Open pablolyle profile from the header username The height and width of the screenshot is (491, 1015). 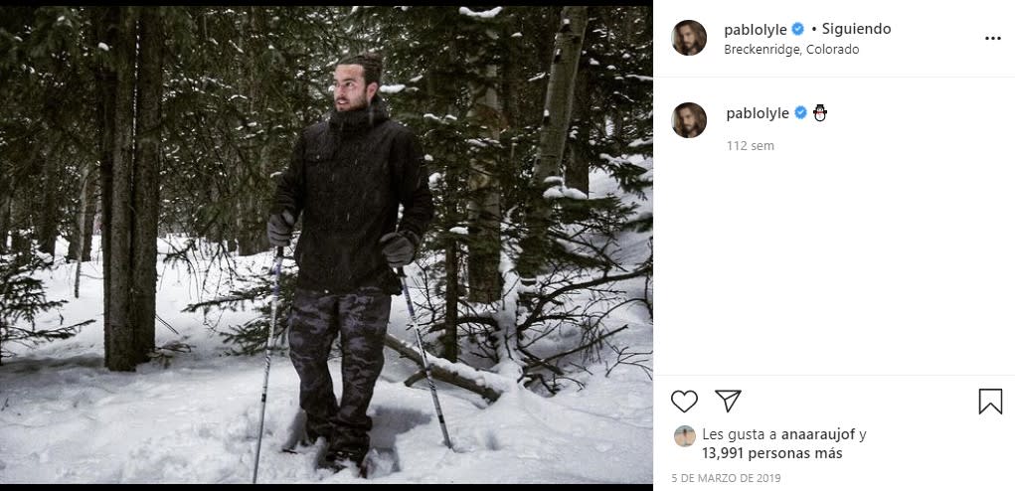click(x=755, y=29)
